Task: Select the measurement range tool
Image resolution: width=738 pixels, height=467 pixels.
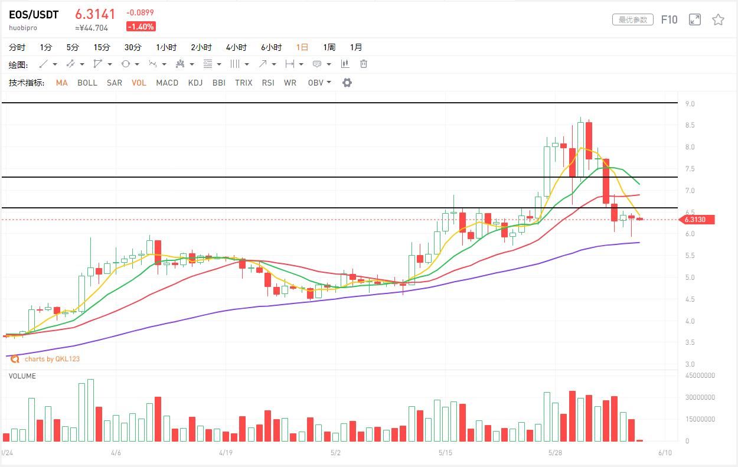Action: coord(289,64)
